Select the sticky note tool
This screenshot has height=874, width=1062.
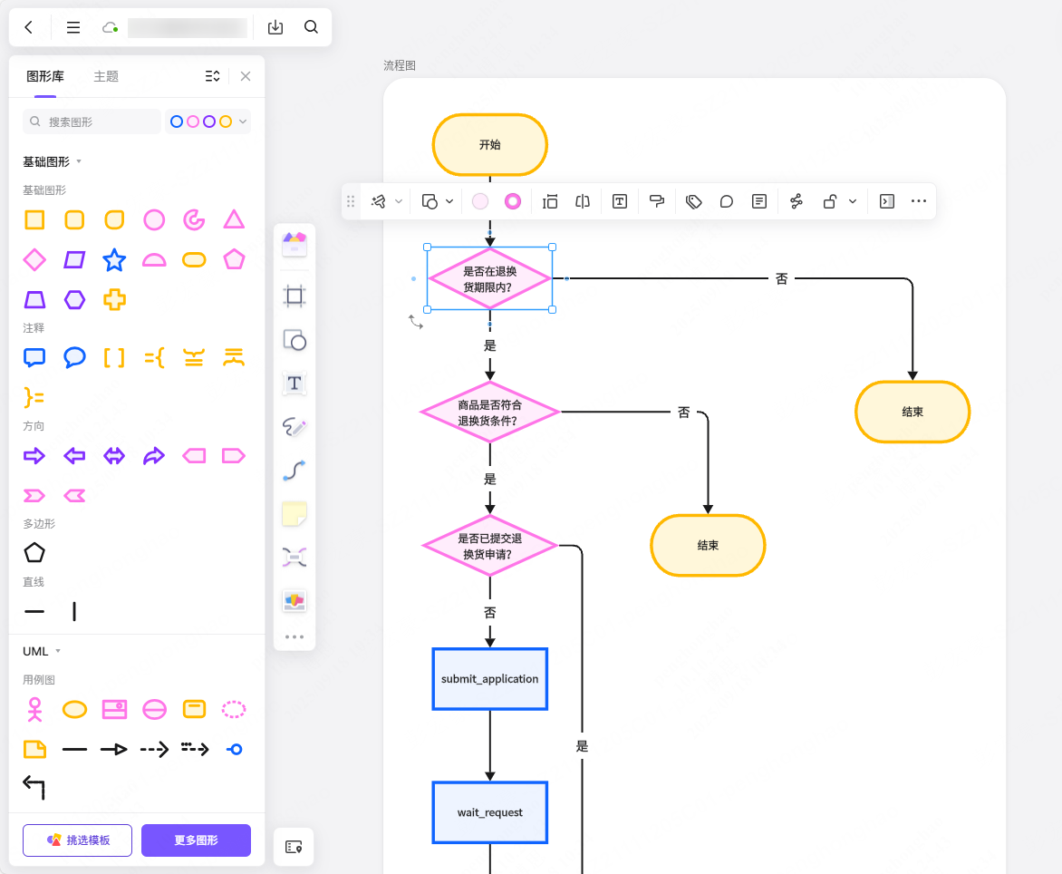click(x=294, y=513)
